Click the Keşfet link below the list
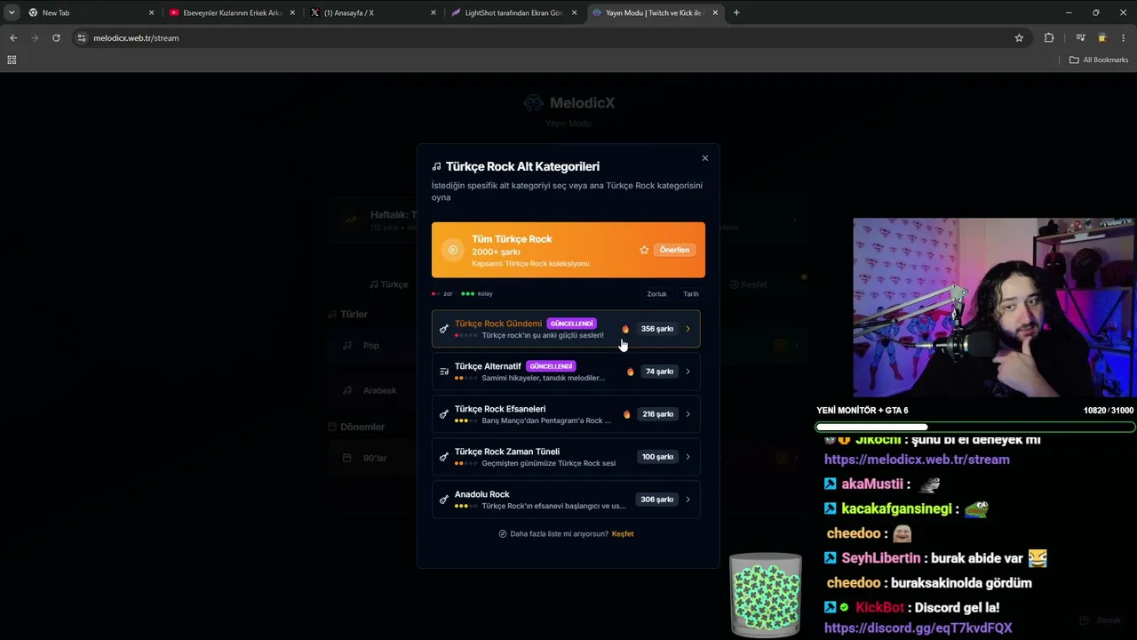 (623, 534)
